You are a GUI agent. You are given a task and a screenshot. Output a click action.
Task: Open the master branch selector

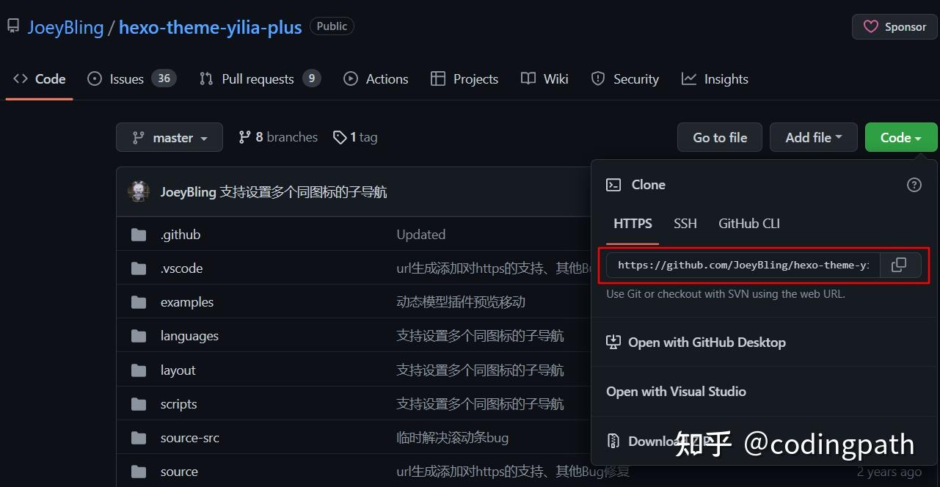169,137
